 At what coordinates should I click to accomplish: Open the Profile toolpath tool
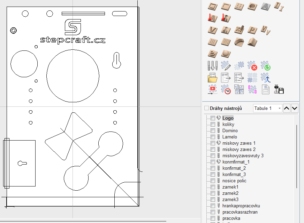point(213,7)
